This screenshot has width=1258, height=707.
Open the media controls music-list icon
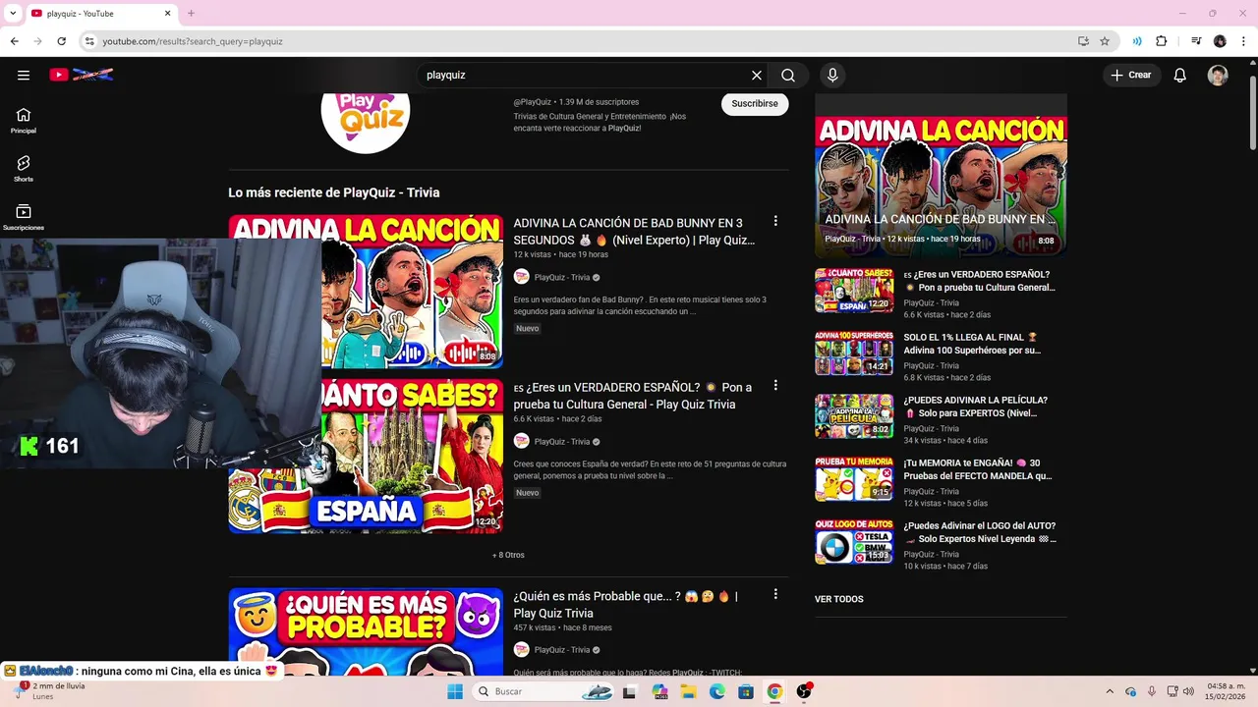pyautogui.click(x=1196, y=41)
